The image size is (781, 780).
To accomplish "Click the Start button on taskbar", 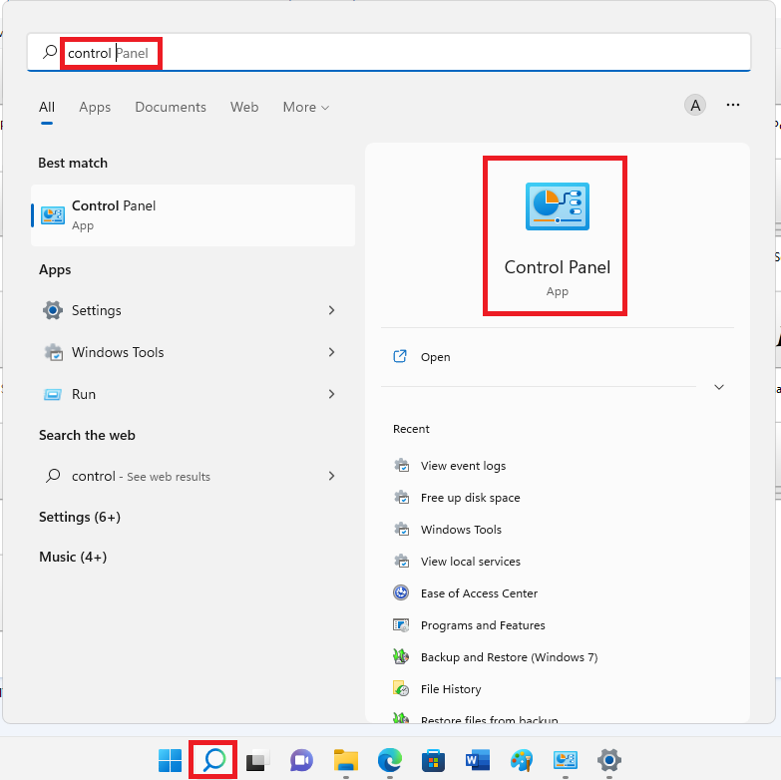I will pyautogui.click(x=170, y=760).
